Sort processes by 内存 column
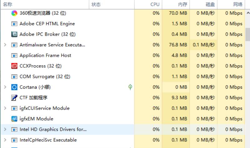Screen dimensions: 250x148 tap(176, 4)
